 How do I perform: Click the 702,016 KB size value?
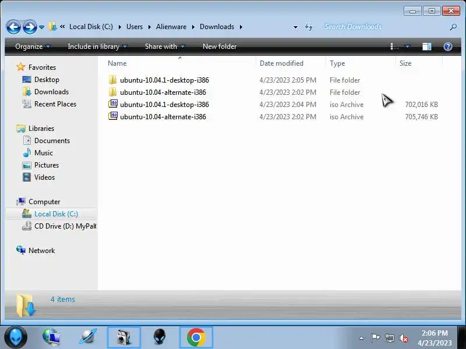tap(421, 105)
